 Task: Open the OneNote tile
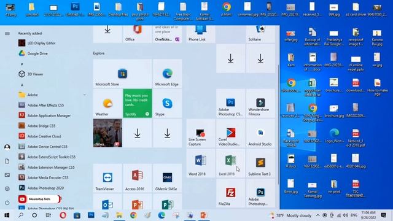pos(167,34)
